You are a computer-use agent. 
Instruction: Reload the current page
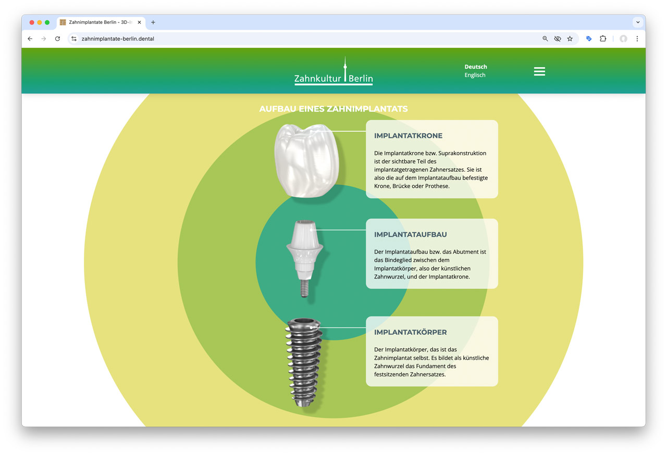click(57, 39)
